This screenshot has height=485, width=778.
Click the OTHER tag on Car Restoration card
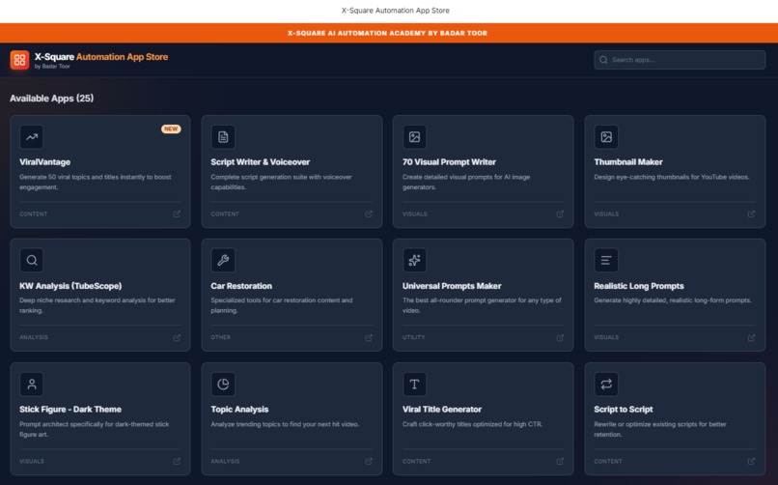click(x=221, y=337)
